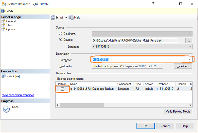Select the Database source radio button
198x133 pixels.
(61, 33)
